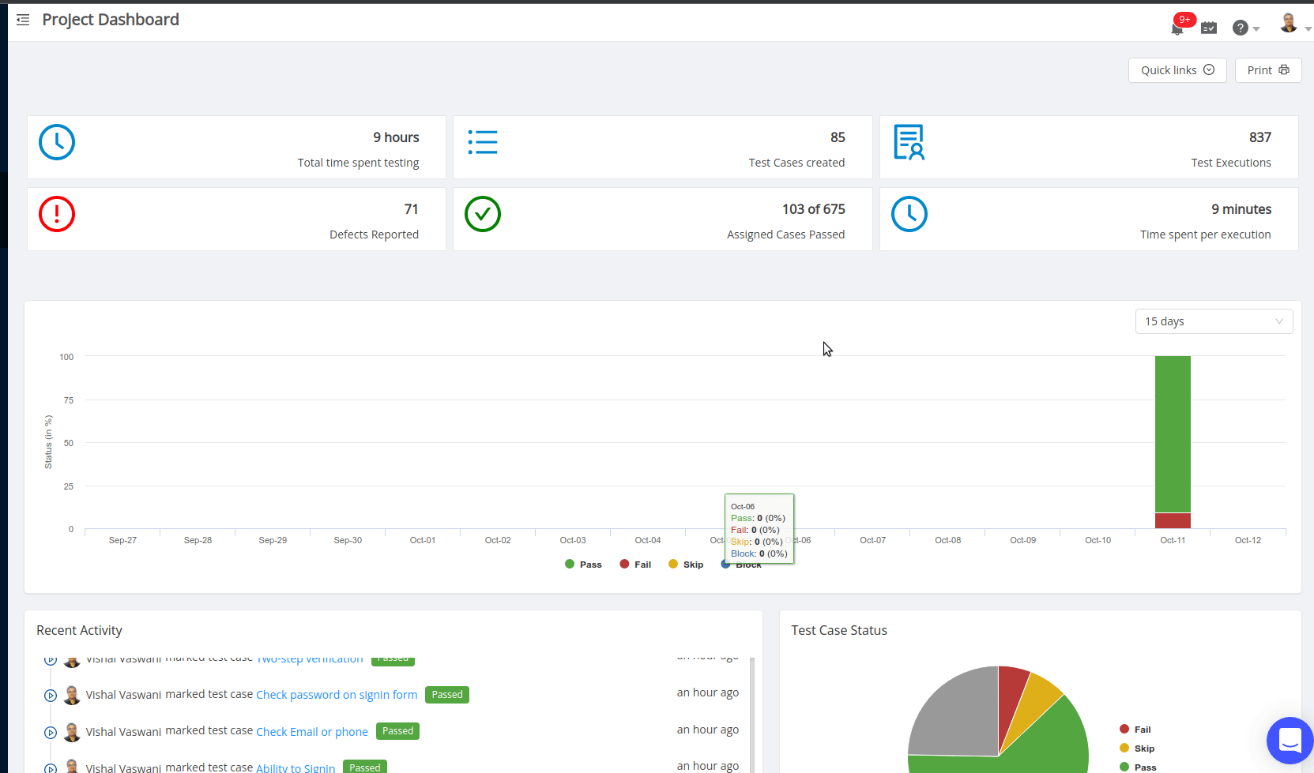The image size is (1314, 773).
Task: Click the green Pass bar for Oct-11
Action: [x=1173, y=434]
